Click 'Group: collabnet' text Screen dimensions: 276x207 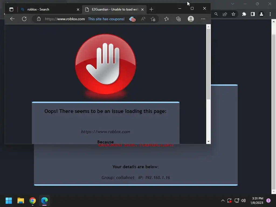[118, 177]
